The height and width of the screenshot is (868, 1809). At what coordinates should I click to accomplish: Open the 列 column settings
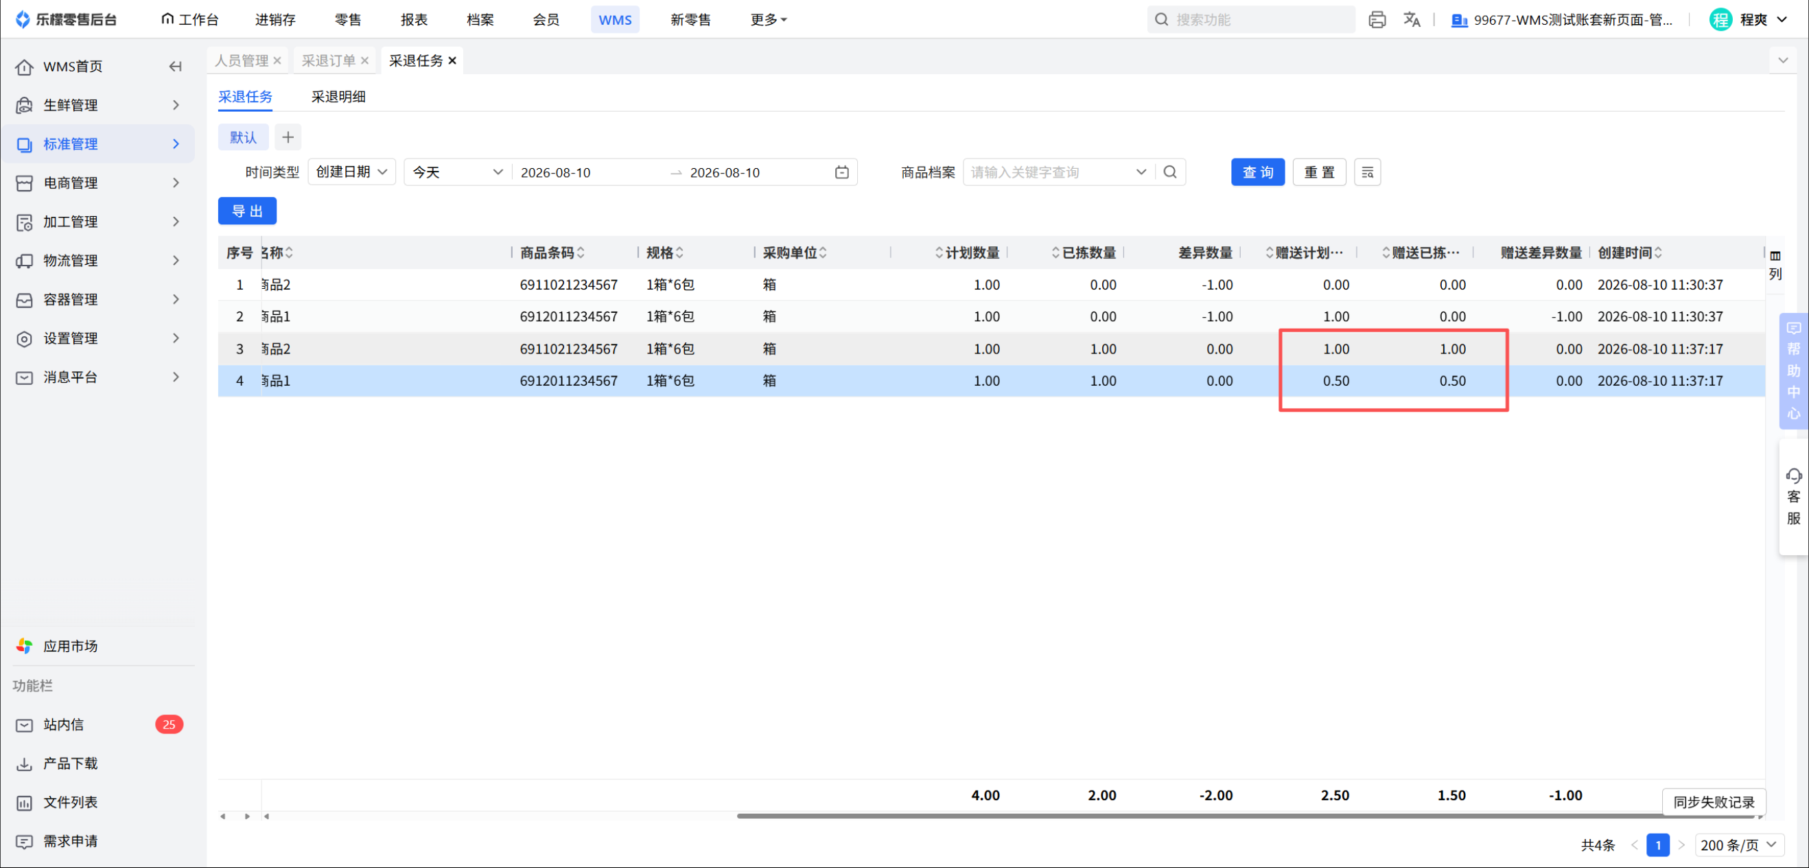click(1775, 265)
